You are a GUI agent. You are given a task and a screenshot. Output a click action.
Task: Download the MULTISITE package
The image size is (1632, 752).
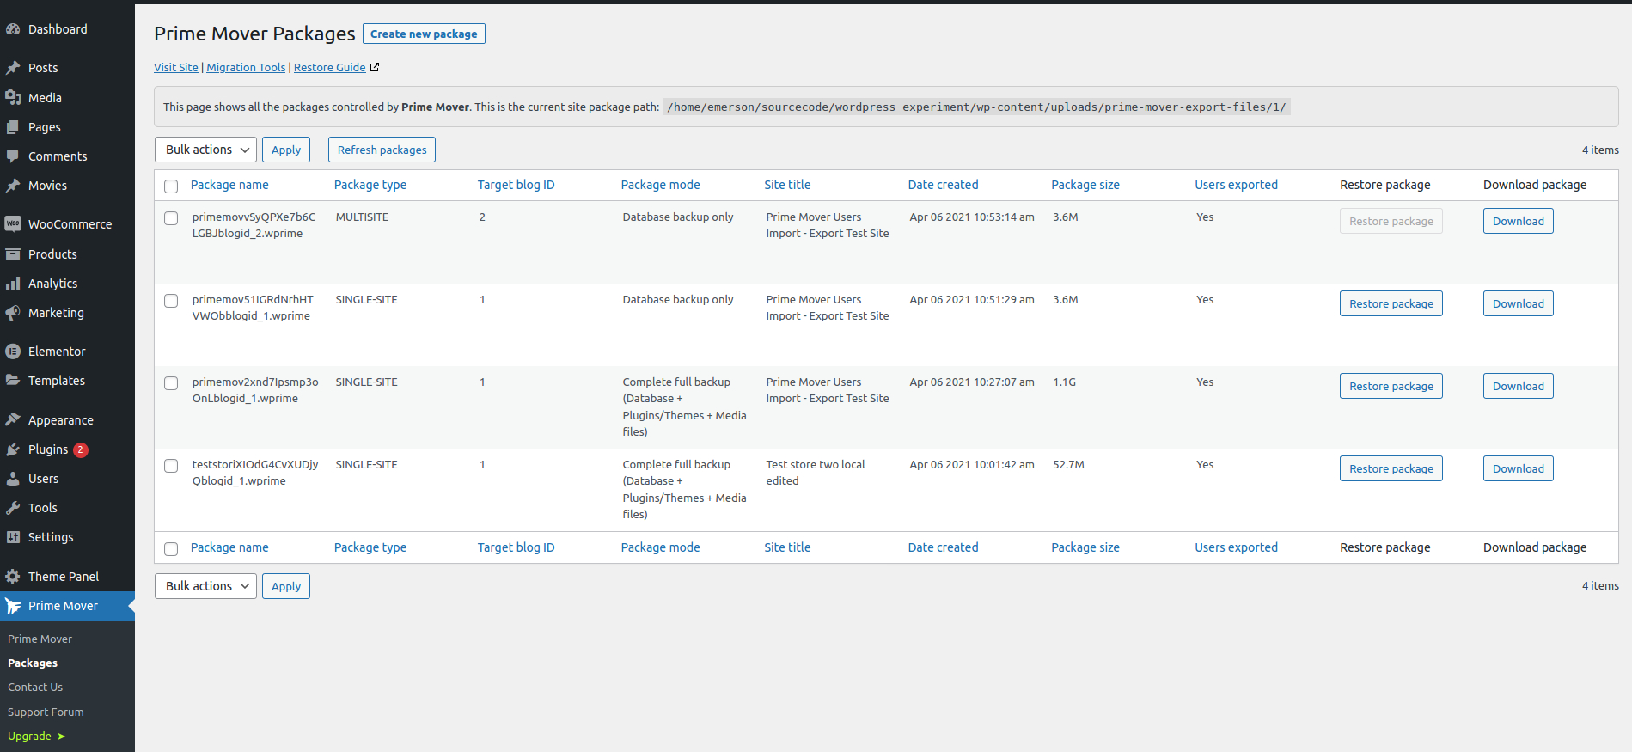pos(1519,221)
